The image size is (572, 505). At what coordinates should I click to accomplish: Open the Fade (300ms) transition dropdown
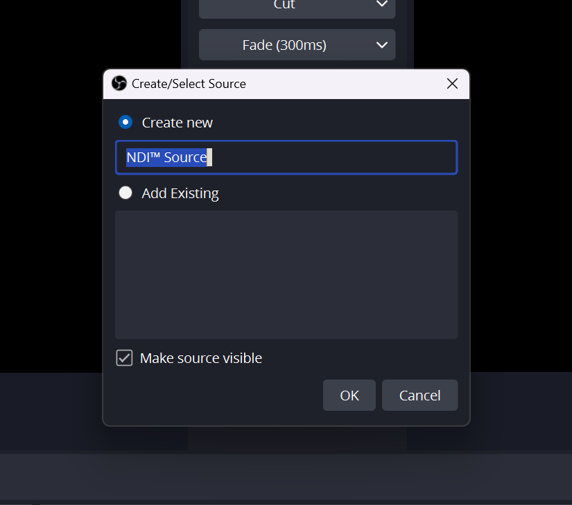(297, 45)
